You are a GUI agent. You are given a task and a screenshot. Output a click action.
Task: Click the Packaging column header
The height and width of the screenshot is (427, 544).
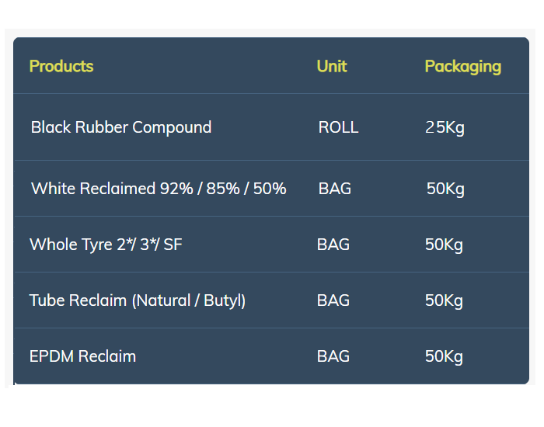click(463, 67)
